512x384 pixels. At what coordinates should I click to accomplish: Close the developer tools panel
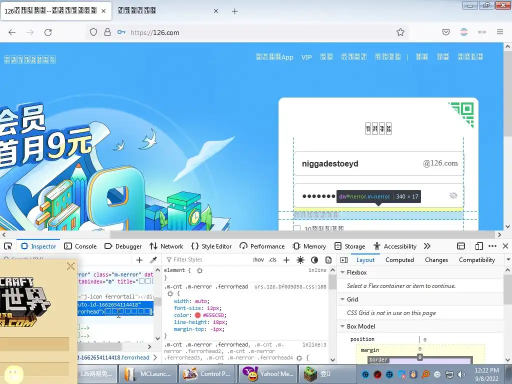[x=505, y=246]
